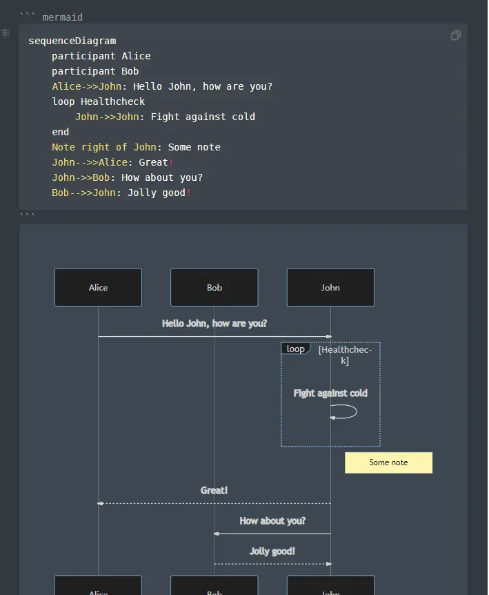The image size is (489, 595).
Task: Select the bottom Bob participant box
Action: point(214,585)
